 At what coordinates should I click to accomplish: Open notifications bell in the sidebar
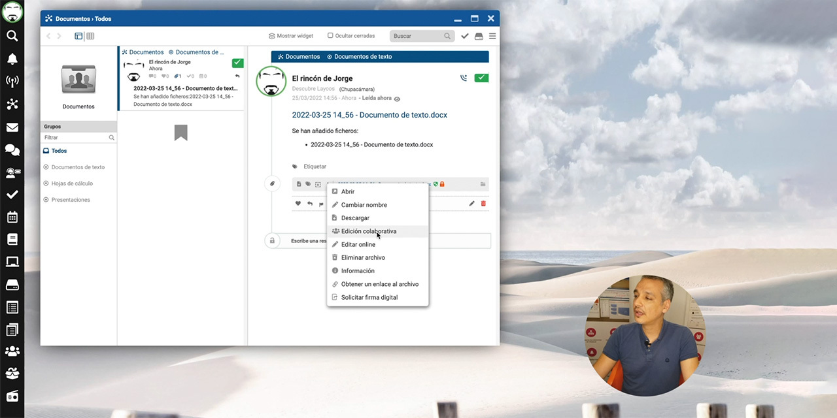pos(12,59)
